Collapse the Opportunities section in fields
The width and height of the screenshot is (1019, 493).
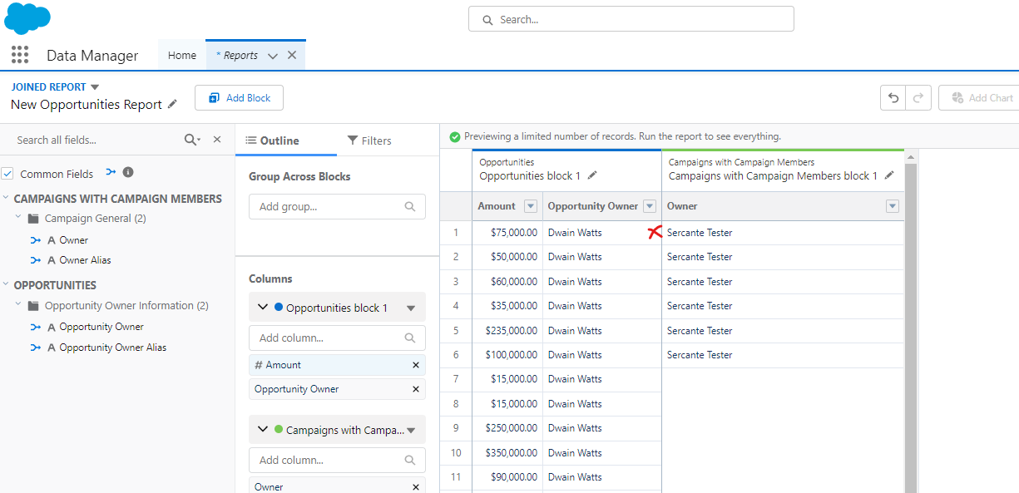click(6, 285)
